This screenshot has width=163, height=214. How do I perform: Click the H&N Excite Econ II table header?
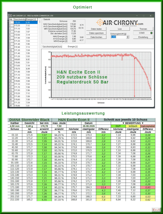[74, 120]
